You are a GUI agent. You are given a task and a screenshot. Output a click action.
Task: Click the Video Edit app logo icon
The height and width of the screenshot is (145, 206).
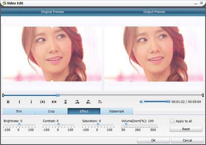click(x=4, y=3)
